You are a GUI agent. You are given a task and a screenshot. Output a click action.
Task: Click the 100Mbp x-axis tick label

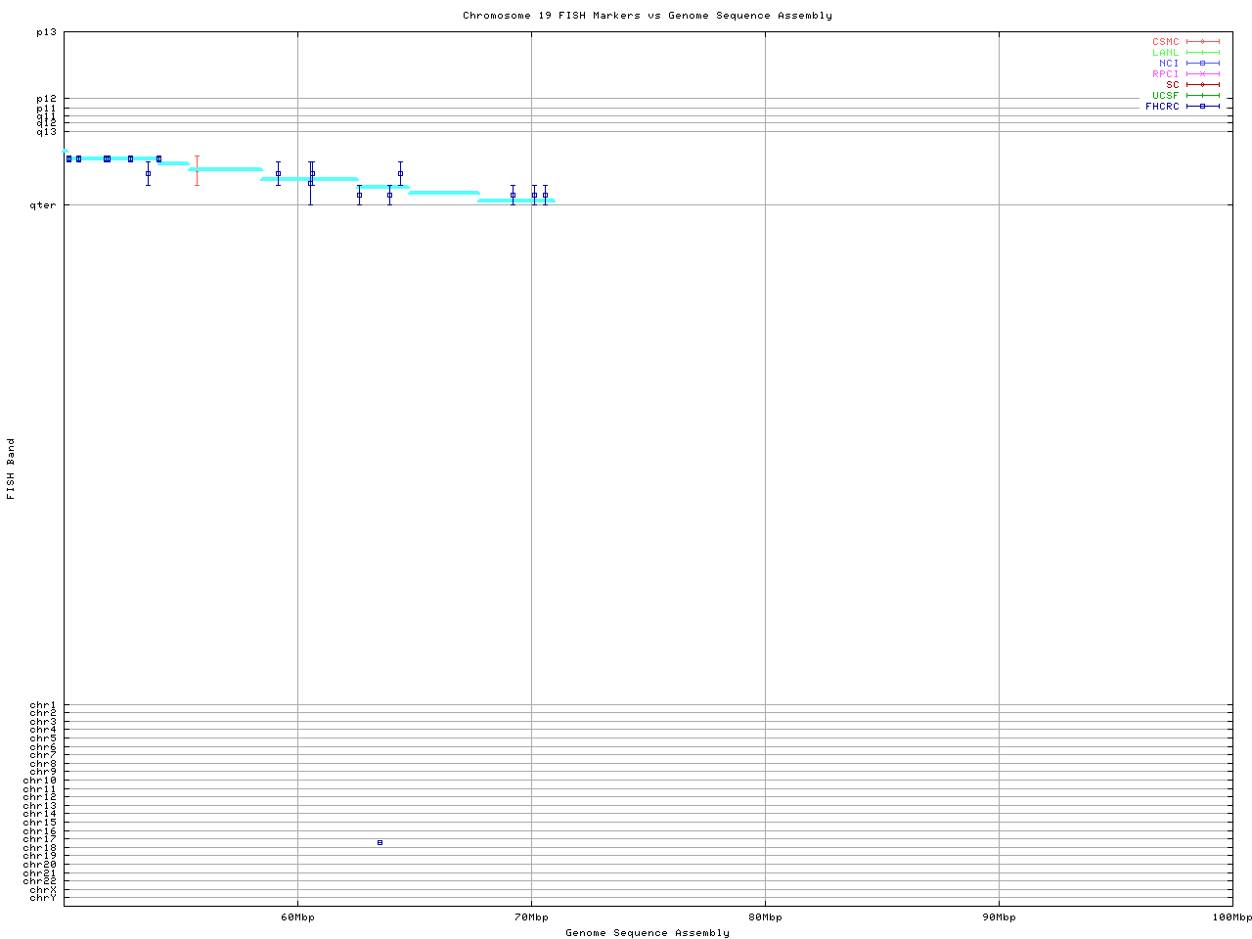[x=1231, y=917]
